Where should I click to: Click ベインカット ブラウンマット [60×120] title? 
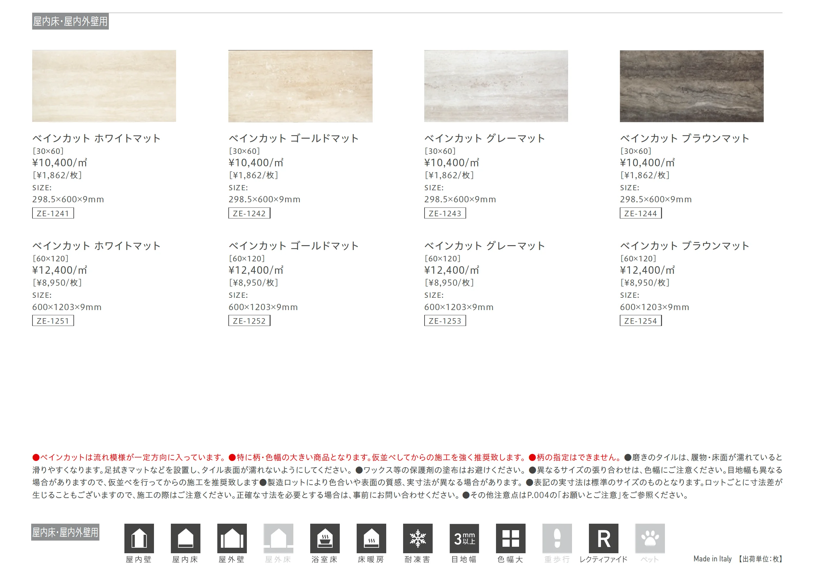pos(684,246)
